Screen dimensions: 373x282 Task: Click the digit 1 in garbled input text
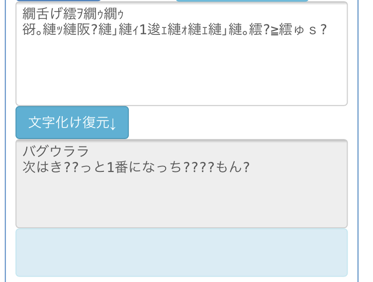(143, 30)
